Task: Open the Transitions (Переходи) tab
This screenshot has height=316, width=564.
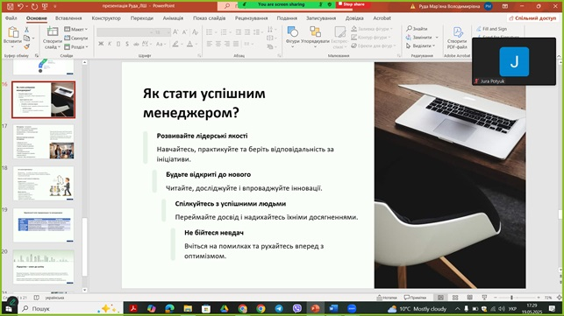Action: [142, 18]
